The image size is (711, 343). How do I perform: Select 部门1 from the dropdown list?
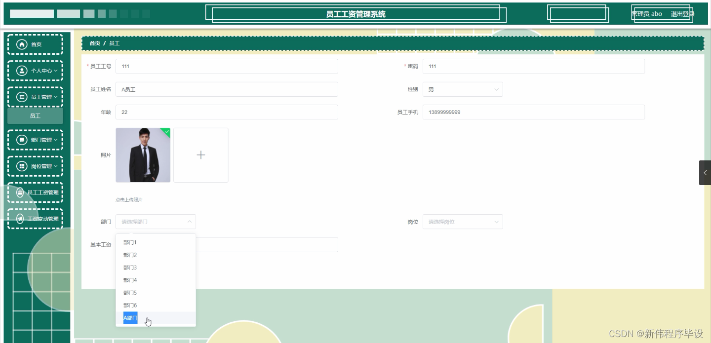[x=156, y=242]
